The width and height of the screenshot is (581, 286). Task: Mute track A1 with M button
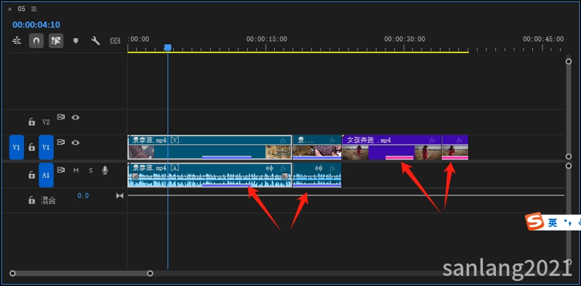(x=76, y=170)
